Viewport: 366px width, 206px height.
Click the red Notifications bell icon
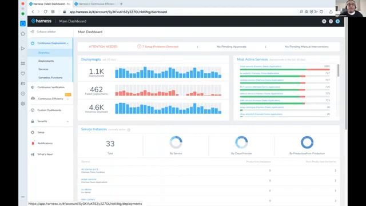33,143
